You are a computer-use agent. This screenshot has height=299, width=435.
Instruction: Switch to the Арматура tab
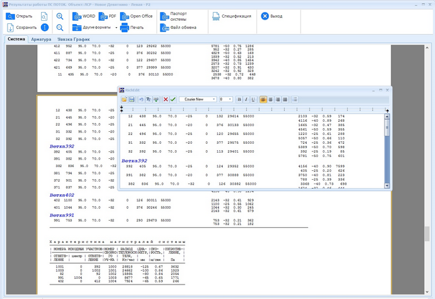[41, 39]
